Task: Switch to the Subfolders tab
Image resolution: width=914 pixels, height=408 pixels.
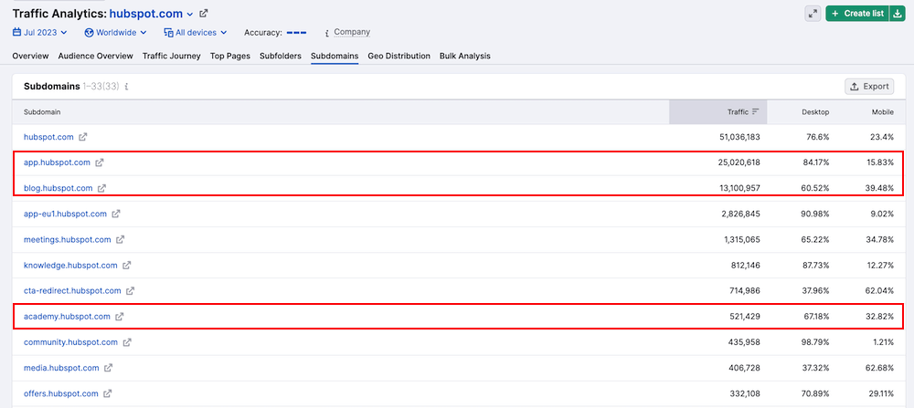Action: click(281, 57)
